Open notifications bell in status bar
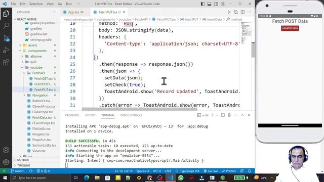Viewport: 324px width, 182px height. click(250, 171)
